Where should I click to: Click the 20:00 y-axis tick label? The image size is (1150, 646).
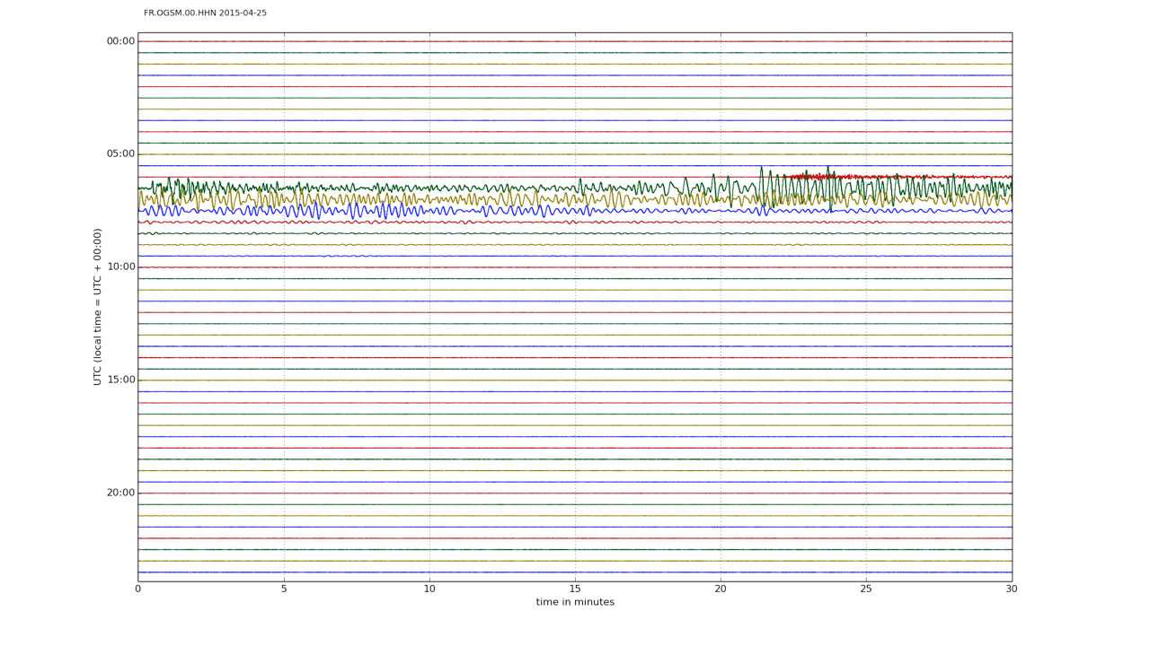[x=120, y=493]
